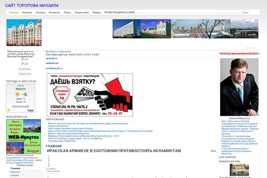The height and width of the screenshot is (178, 267).
Task: Open the news38.ru recommended link
Action: click(52, 58)
